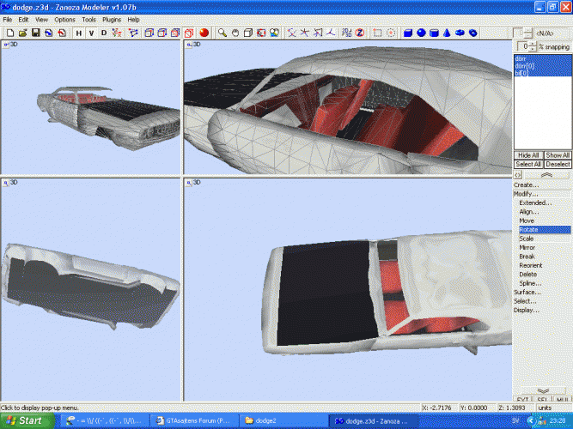Expand the Surface... command group

coord(527,292)
